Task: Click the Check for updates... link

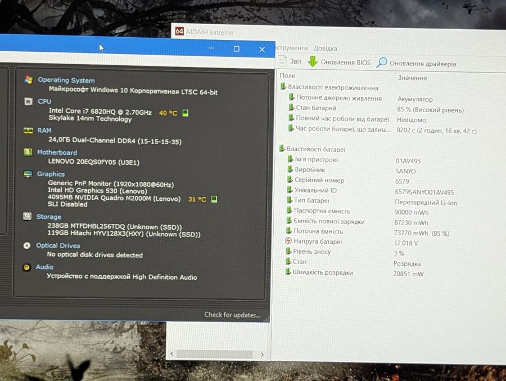Action: [232, 315]
